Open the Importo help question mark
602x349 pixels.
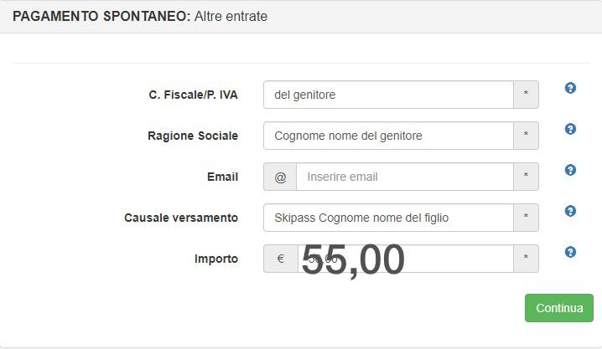[x=570, y=252]
